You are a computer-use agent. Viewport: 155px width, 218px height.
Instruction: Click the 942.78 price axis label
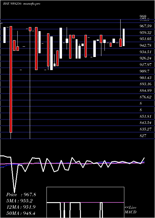(x=145, y=45)
